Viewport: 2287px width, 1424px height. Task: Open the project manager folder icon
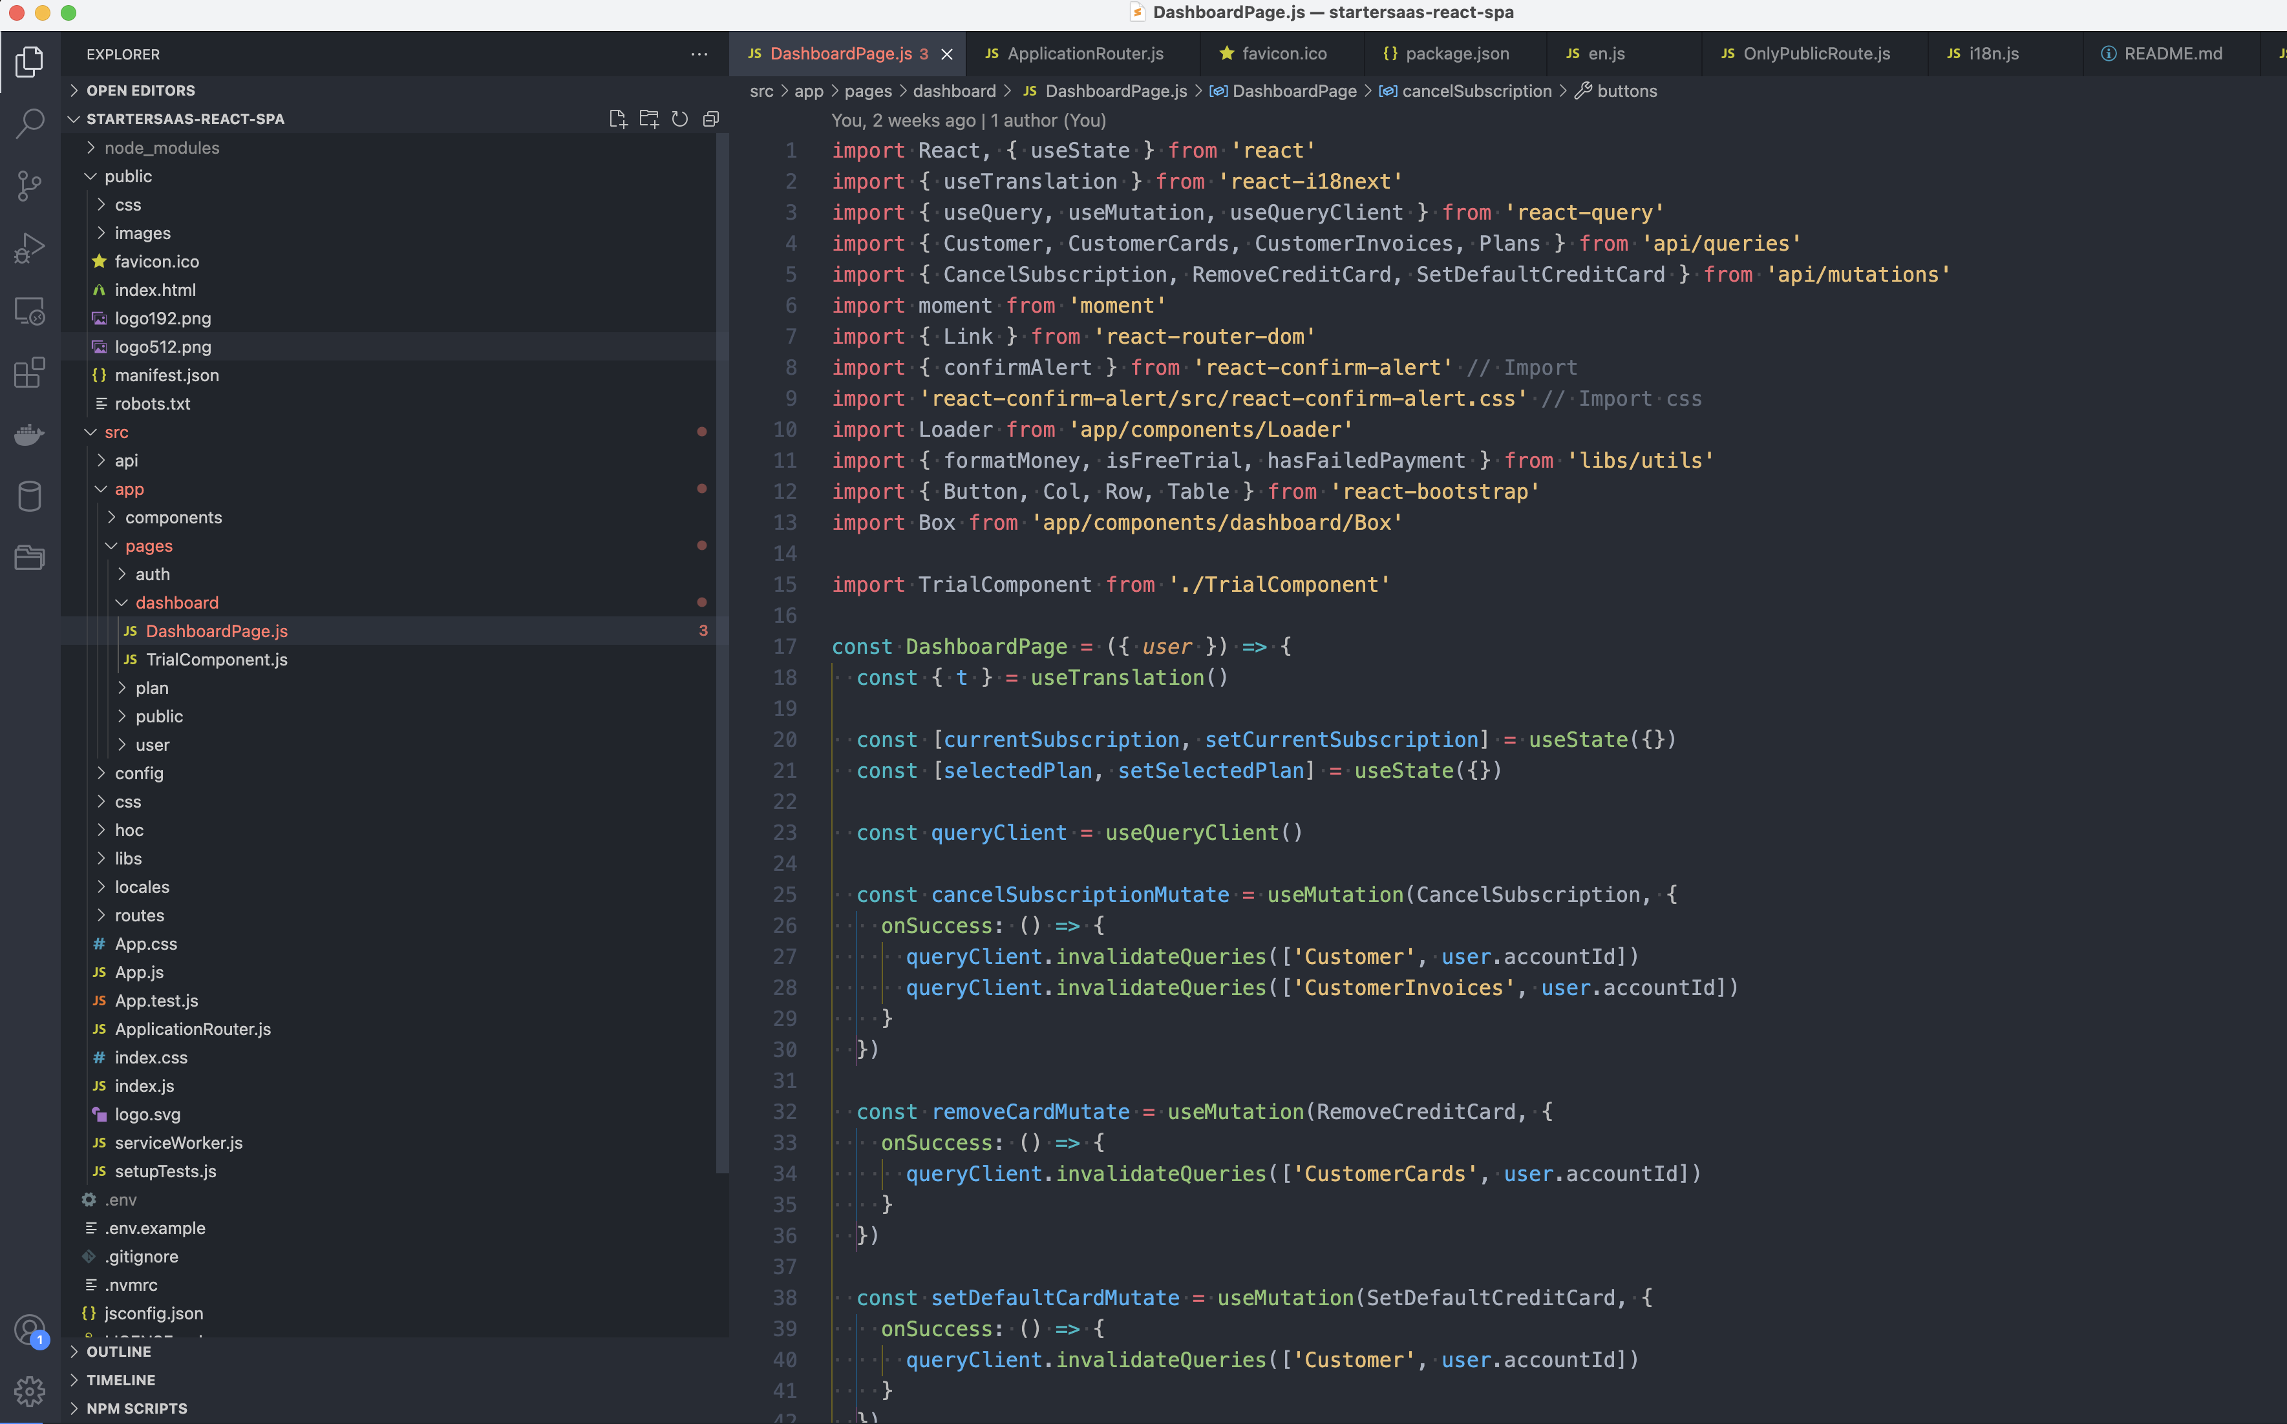click(29, 558)
